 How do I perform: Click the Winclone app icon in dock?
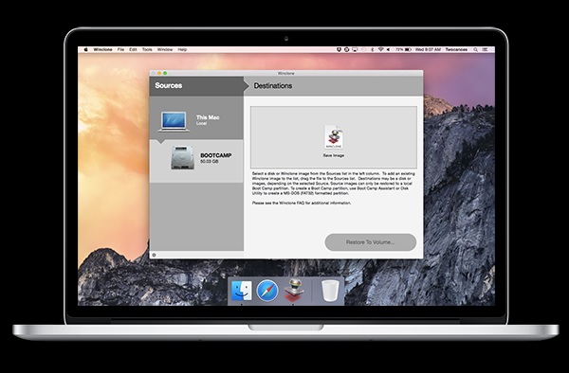294,290
